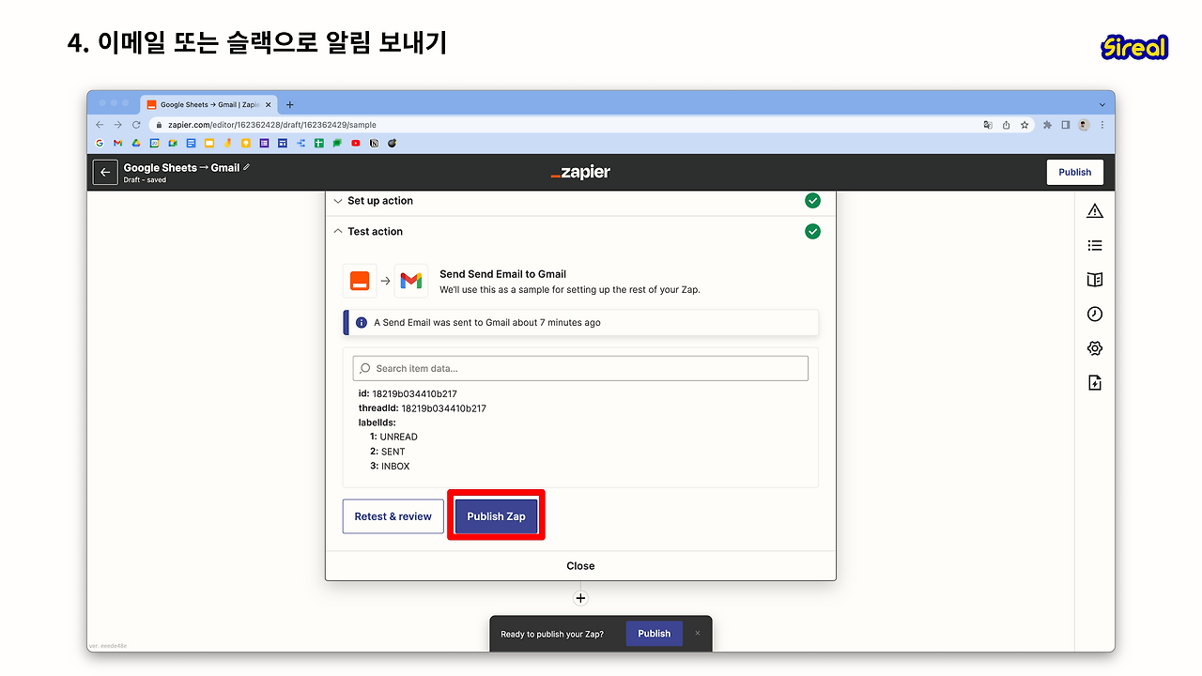The height and width of the screenshot is (676, 1202).
Task: Click the info icon in the sent notice
Action: click(x=362, y=322)
